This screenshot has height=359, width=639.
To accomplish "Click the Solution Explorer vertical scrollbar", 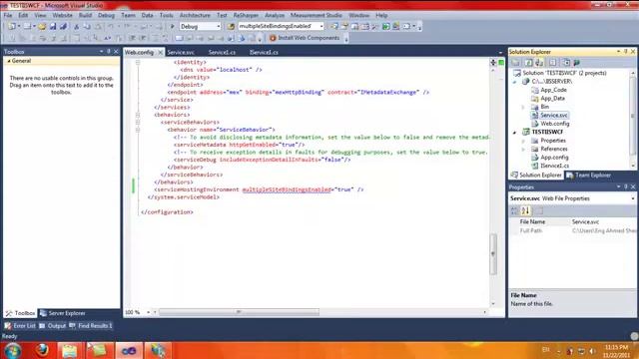I will (x=633, y=120).
